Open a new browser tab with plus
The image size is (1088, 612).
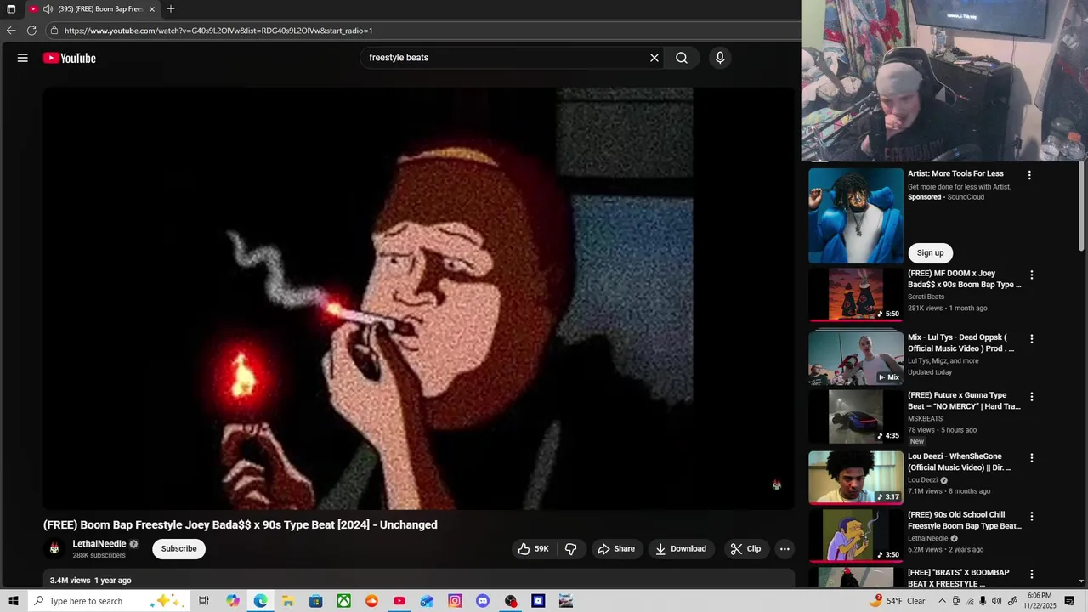point(171,8)
